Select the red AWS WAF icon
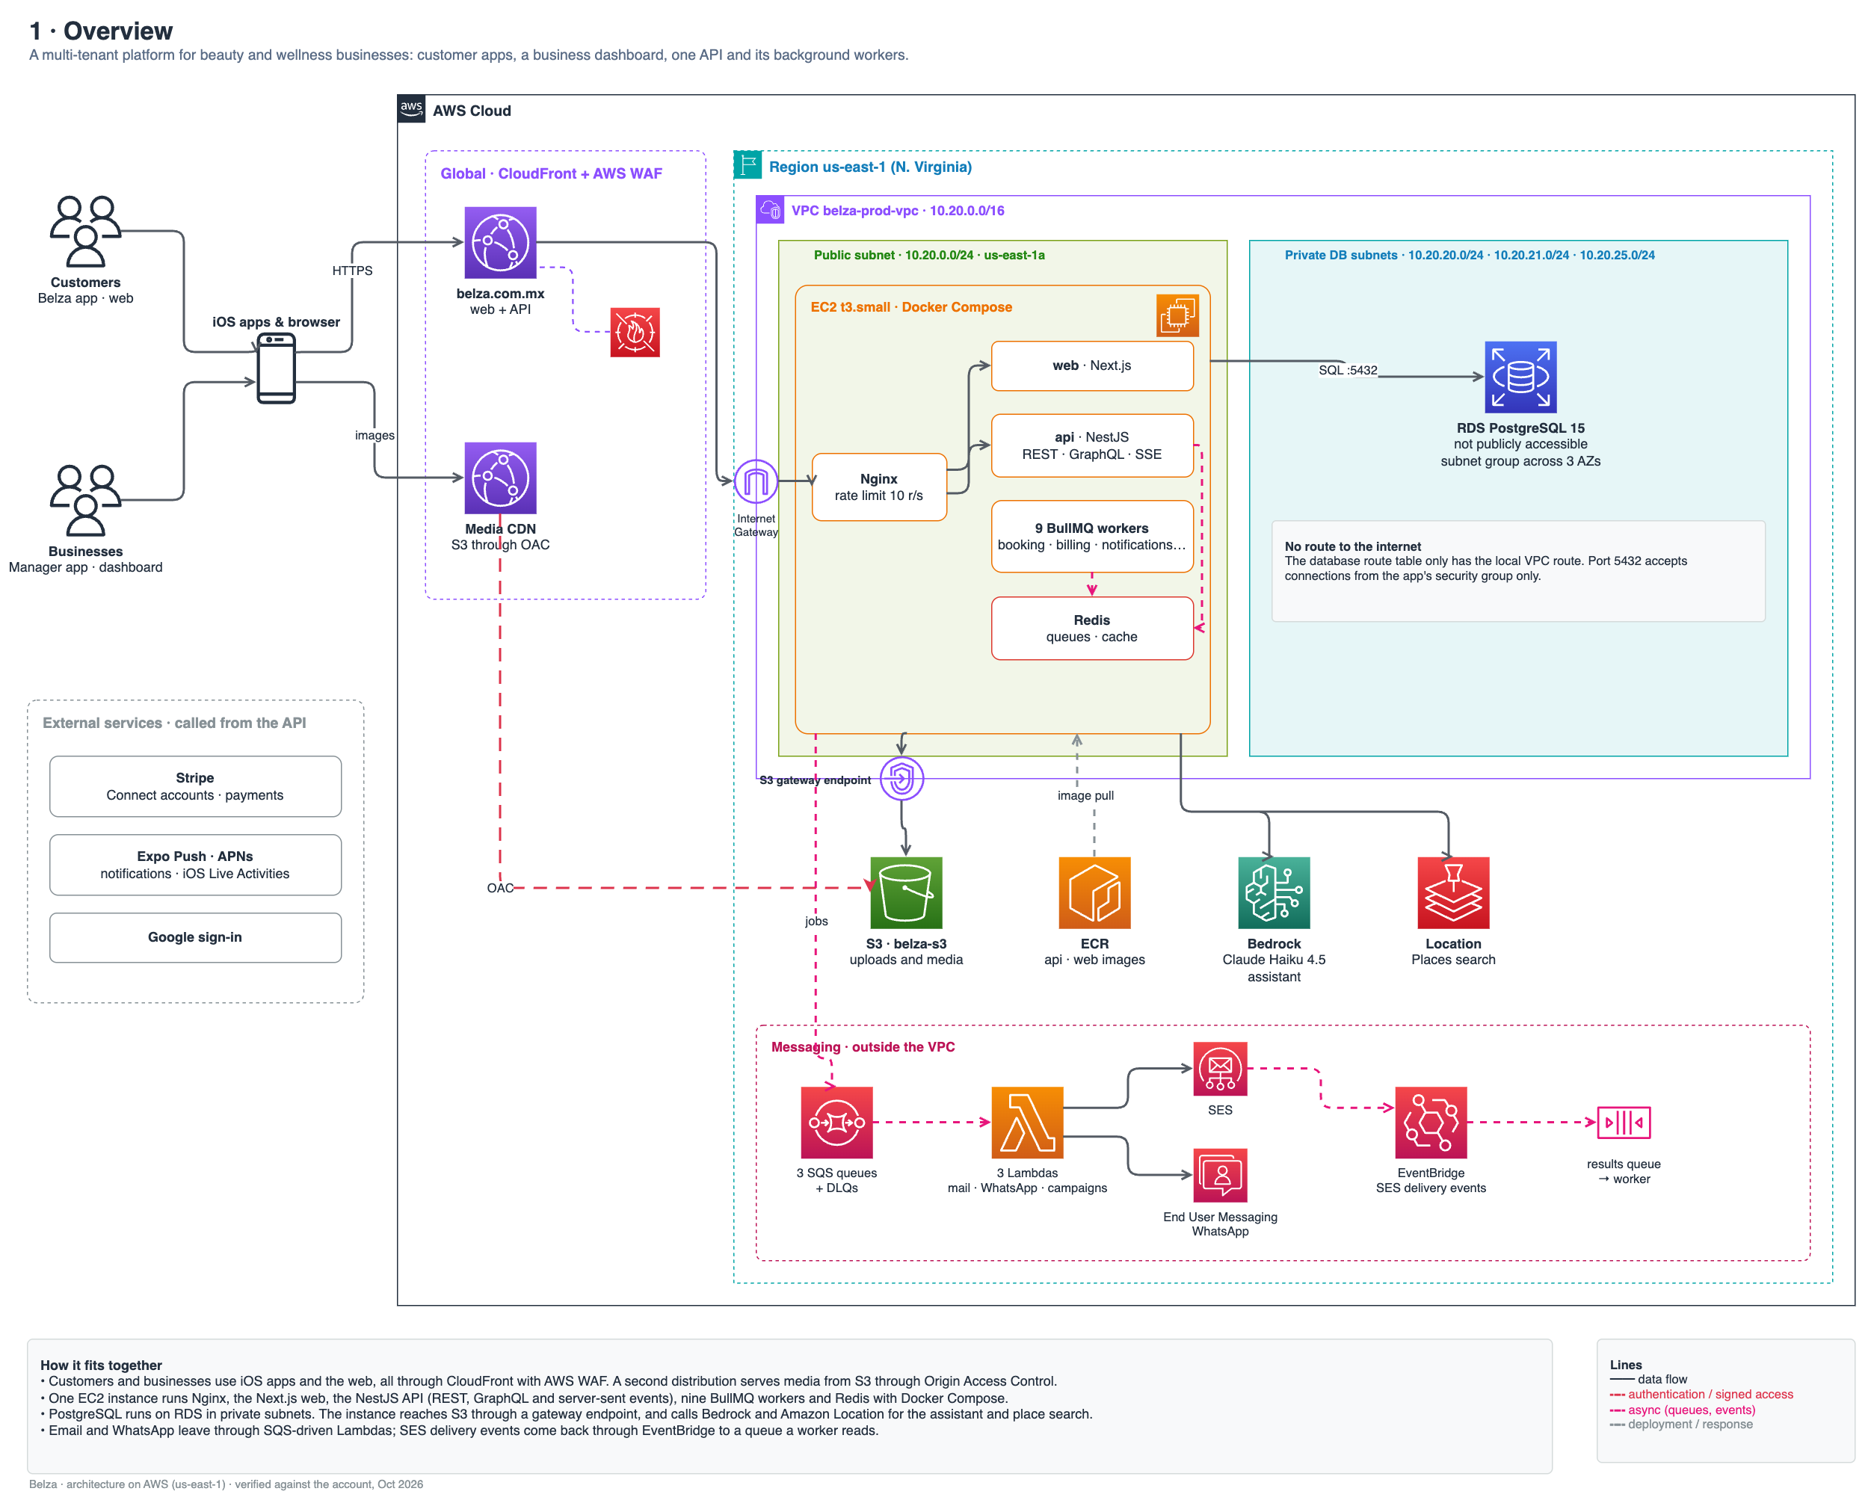The image size is (1874, 1509). (635, 332)
